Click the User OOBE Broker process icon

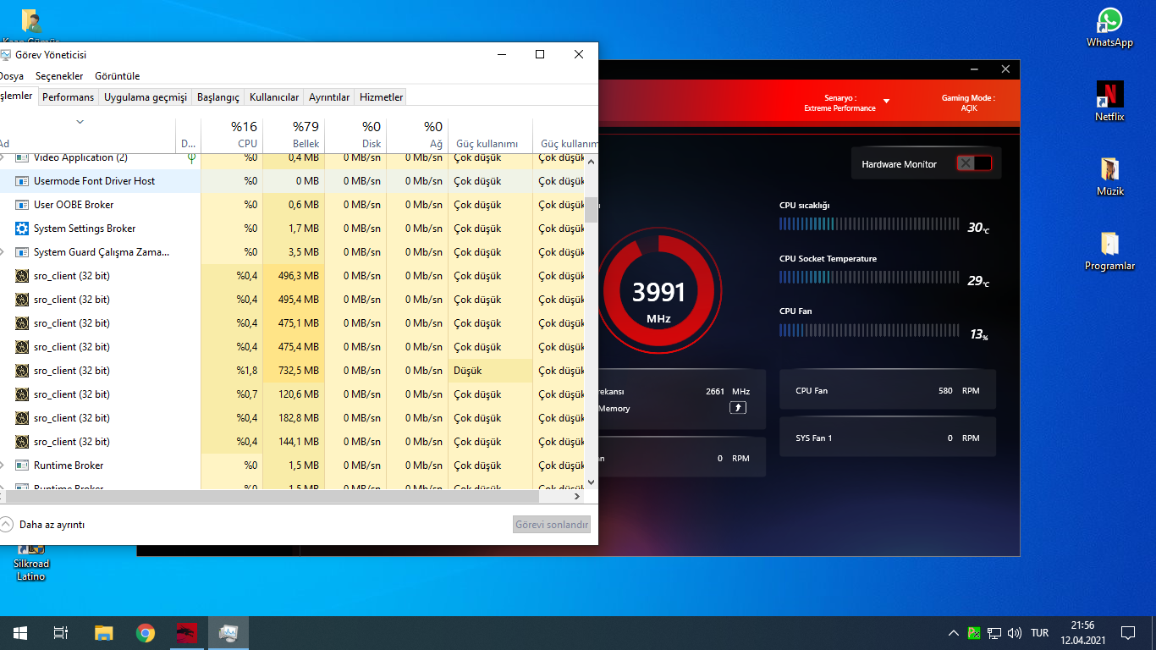click(22, 205)
